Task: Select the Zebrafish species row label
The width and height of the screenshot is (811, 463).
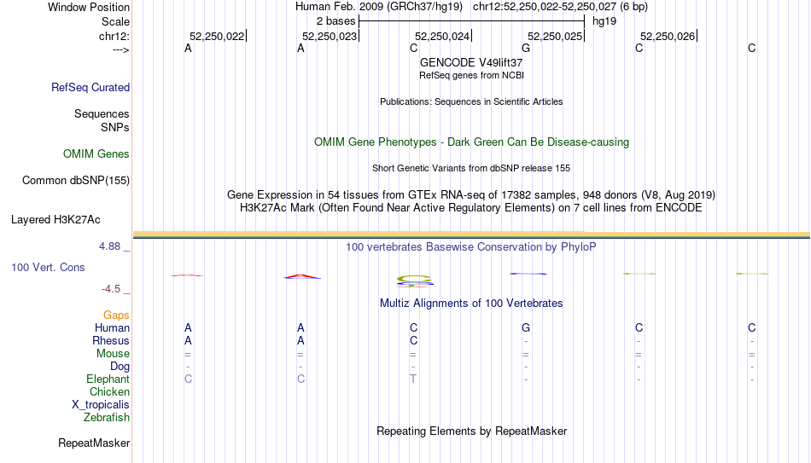Action: coord(107,418)
